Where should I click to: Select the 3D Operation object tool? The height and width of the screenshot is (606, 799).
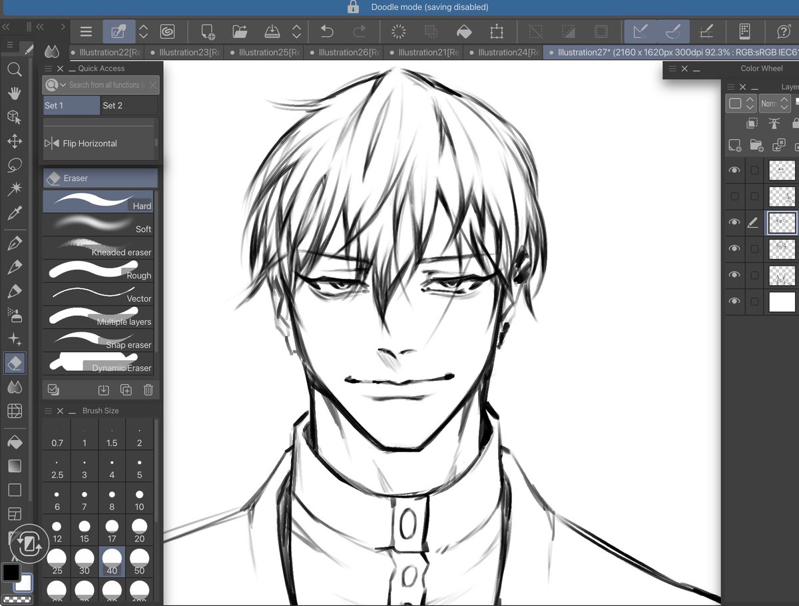tap(14, 117)
